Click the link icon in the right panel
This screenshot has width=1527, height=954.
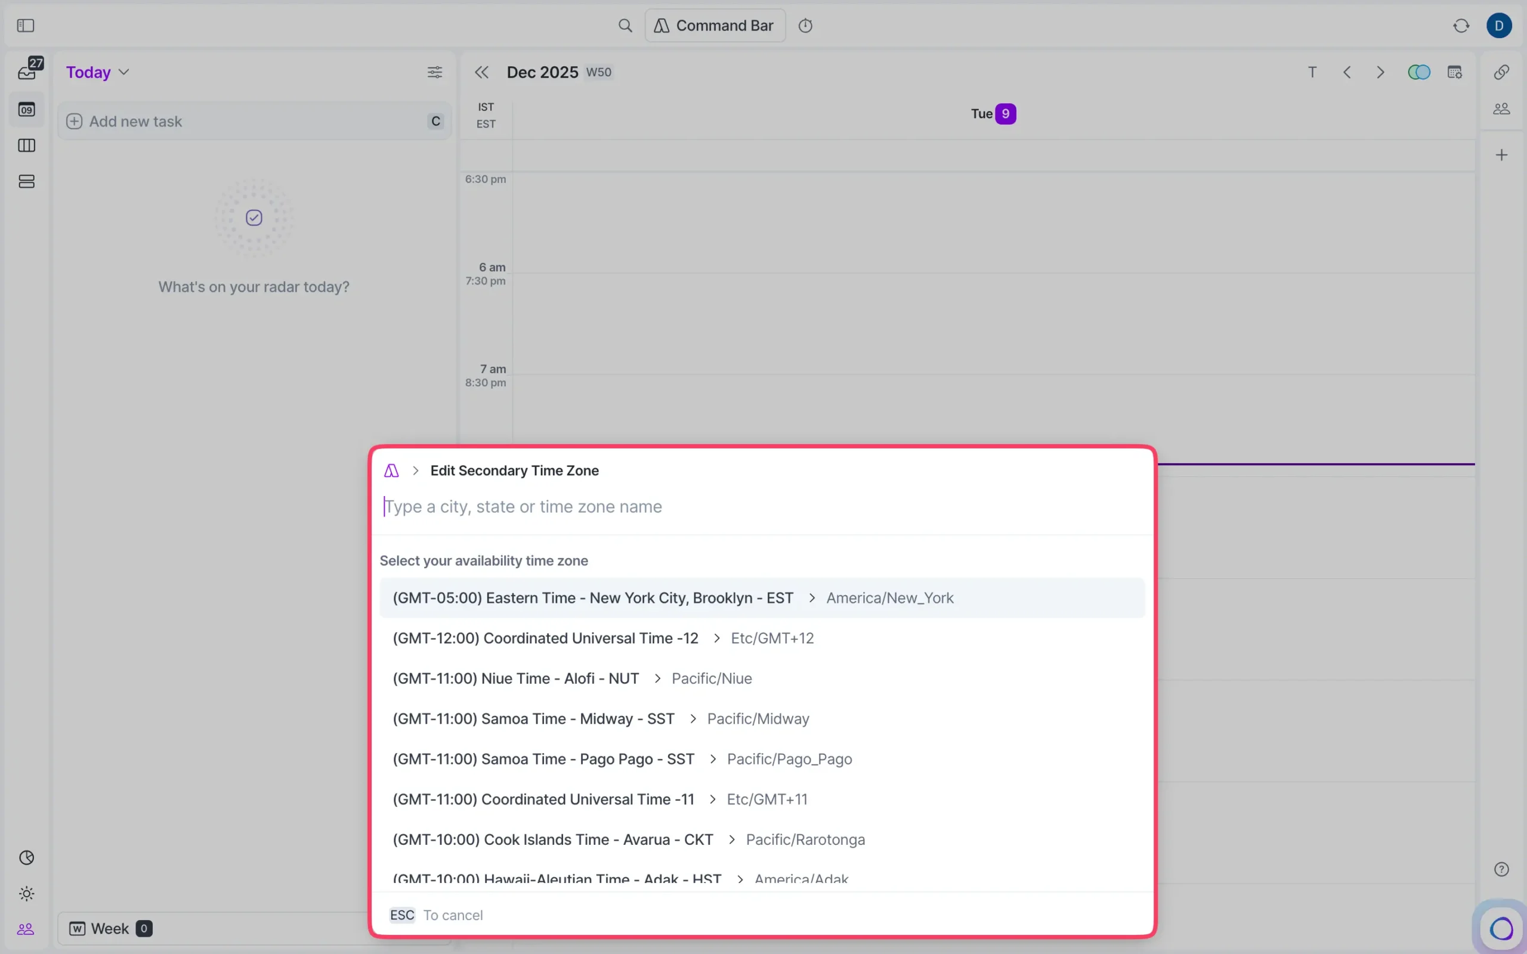click(1501, 72)
